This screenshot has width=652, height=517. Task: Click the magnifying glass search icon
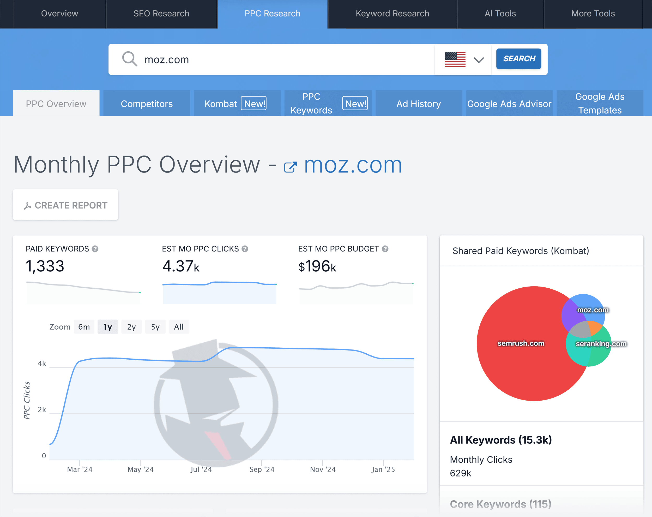129,59
